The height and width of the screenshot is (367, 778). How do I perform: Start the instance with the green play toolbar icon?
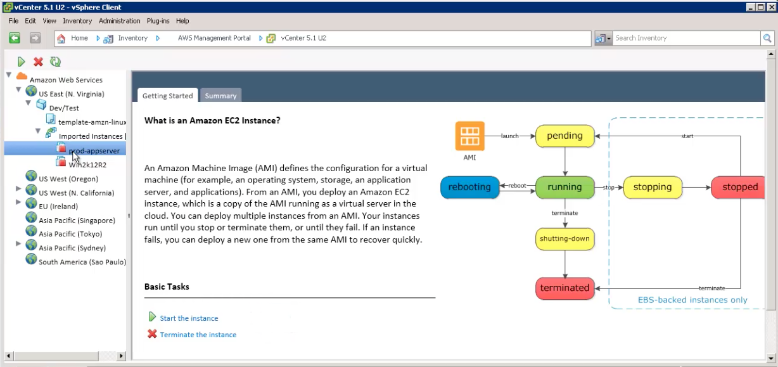pyautogui.click(x=22, y=61)
